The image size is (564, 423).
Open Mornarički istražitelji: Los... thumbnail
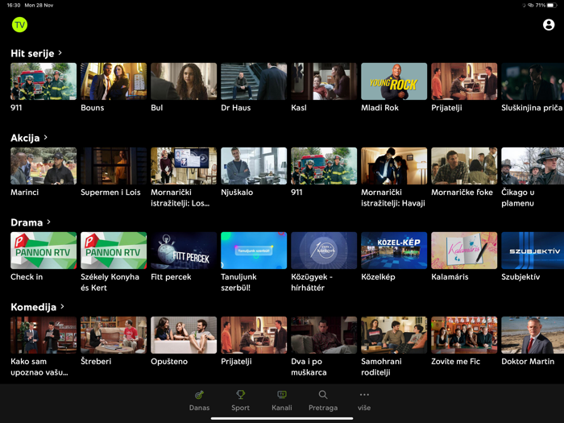tap(184, 166)
